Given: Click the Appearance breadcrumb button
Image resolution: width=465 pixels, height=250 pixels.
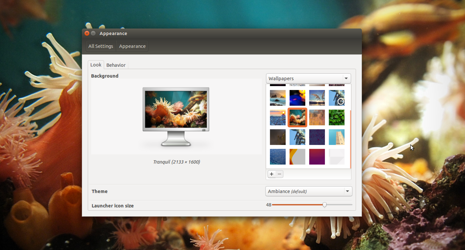Looking at the screenshot, I should click(x=132, y=46).
